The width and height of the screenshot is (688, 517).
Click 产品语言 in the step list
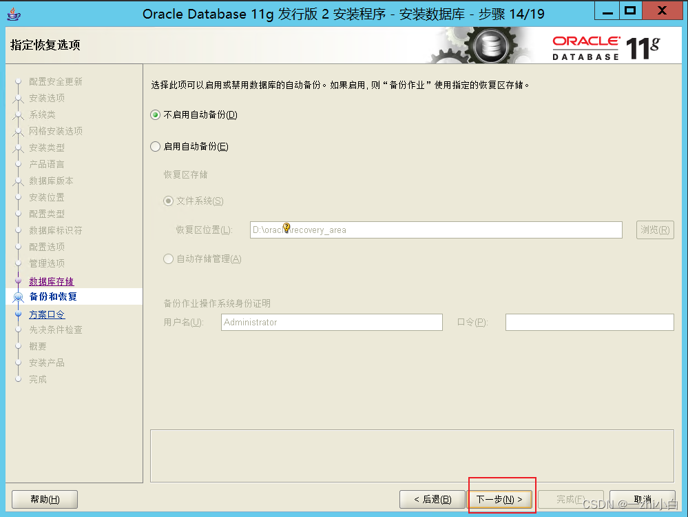(x=47, y=164)
